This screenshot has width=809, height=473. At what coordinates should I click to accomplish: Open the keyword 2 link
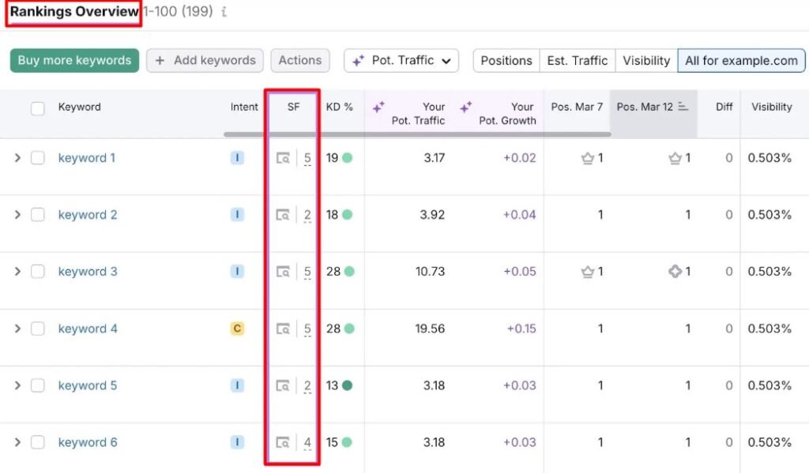click(x=88, y=215)
